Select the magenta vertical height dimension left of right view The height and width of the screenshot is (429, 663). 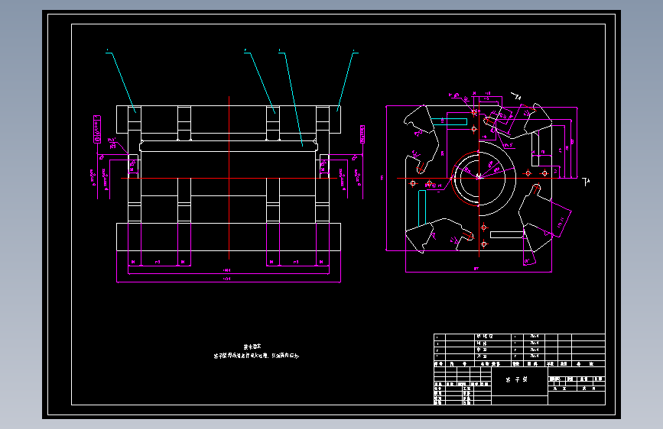(x=384, y=178)
